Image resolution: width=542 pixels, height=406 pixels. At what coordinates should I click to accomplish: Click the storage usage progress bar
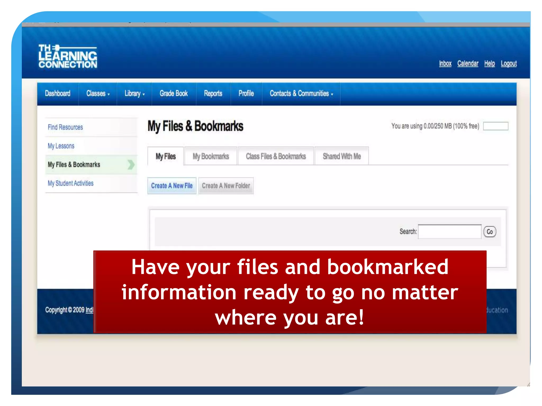pyautogui.click(x=496, y=126)
